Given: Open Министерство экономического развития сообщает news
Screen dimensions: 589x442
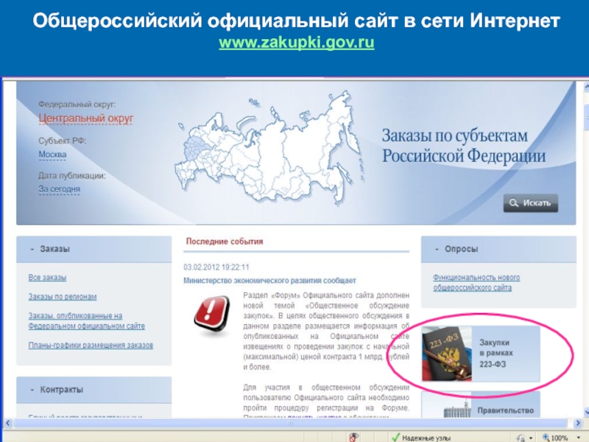Looking at the screenshot, I should [269, 281].
